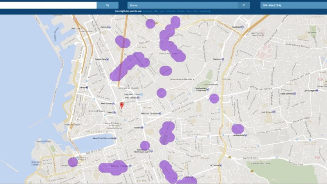The height and width of the screenshot is (184, 327).
Task: Expand the France country selection box
Action: point(184,5)
